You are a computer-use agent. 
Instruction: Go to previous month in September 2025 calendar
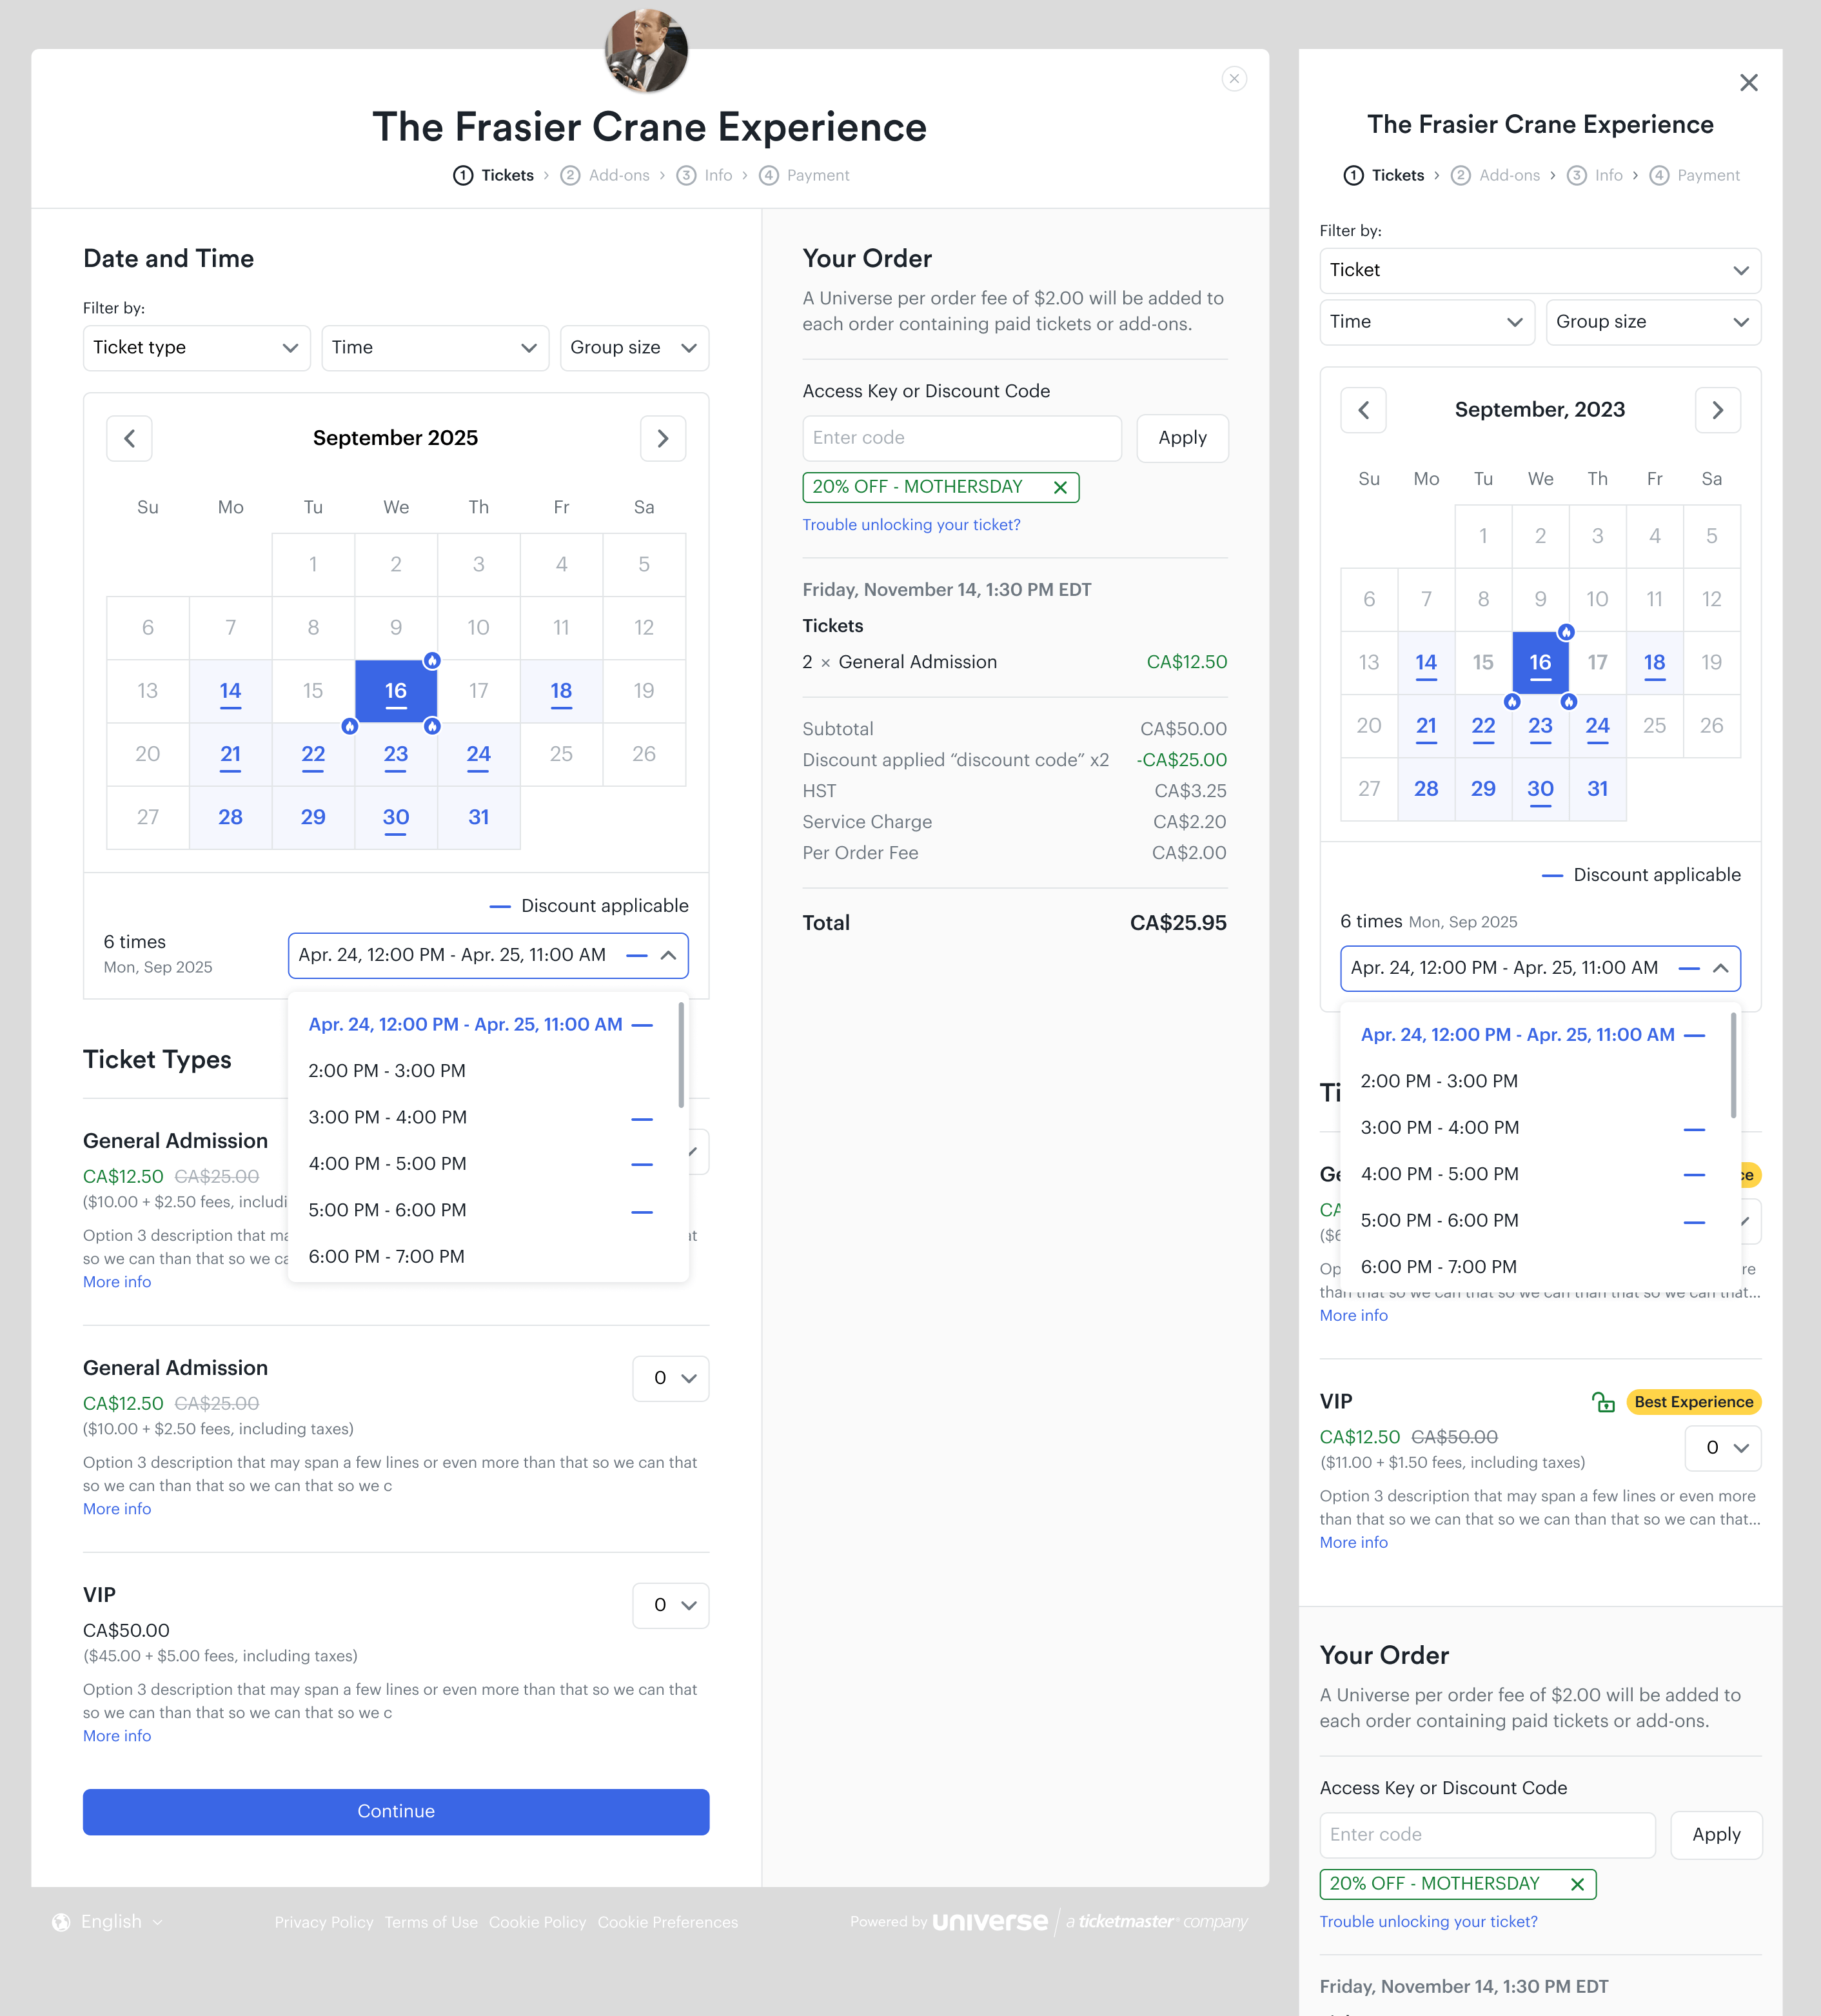tap(129, 438)
